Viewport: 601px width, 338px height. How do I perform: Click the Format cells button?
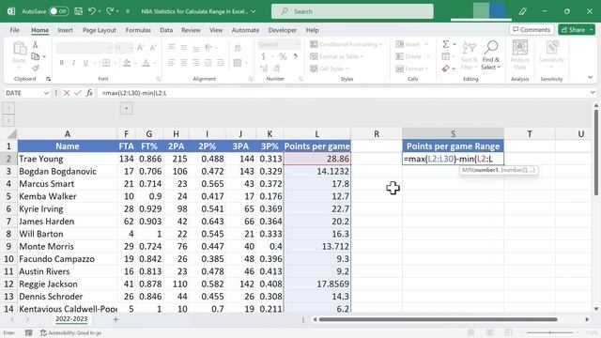coord(411,69)
